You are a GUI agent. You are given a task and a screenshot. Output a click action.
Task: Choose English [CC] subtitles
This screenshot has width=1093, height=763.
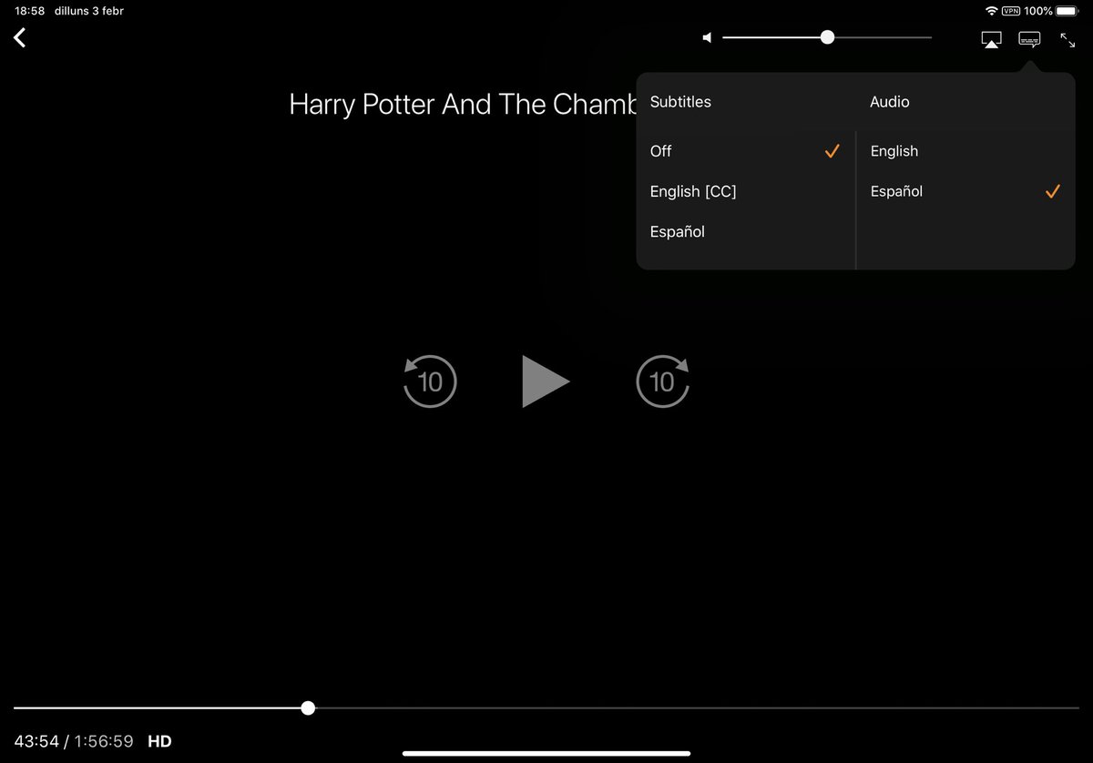745,191
